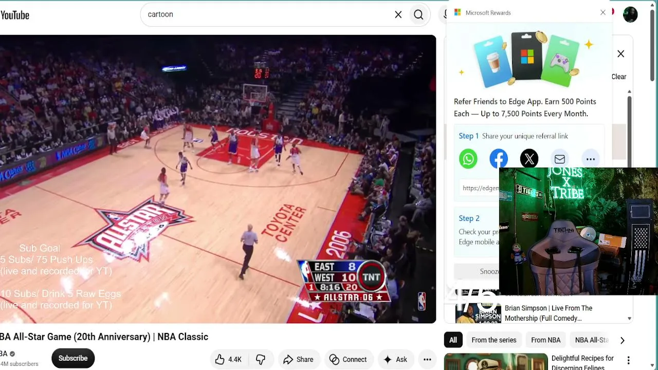Image resolution: width=658 pixels, height=370 pixels.
Task: Clear the search box text with X
Action: tap(398, 15)
